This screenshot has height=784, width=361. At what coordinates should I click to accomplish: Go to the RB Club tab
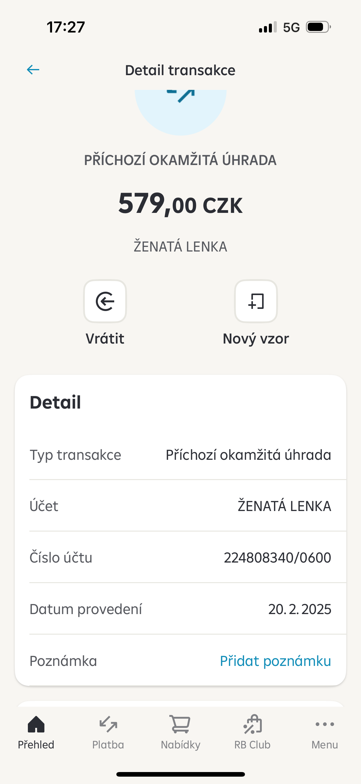253,744
